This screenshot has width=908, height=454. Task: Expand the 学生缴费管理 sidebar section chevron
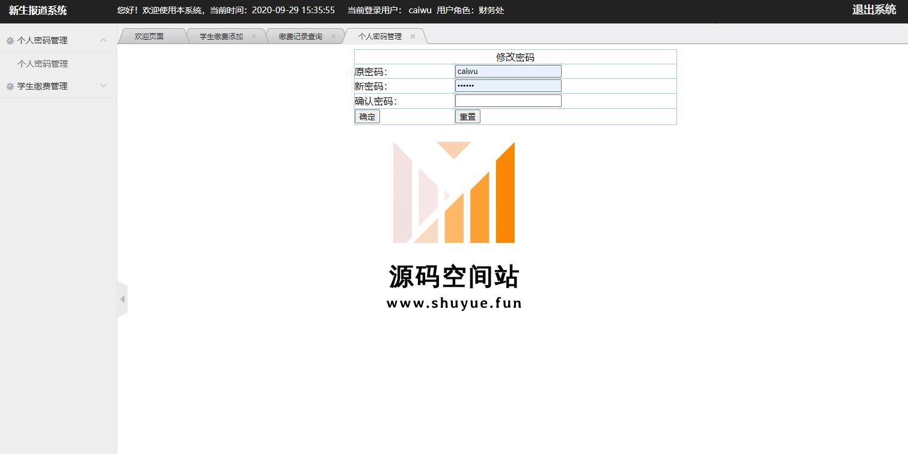[x=103, y=86]
